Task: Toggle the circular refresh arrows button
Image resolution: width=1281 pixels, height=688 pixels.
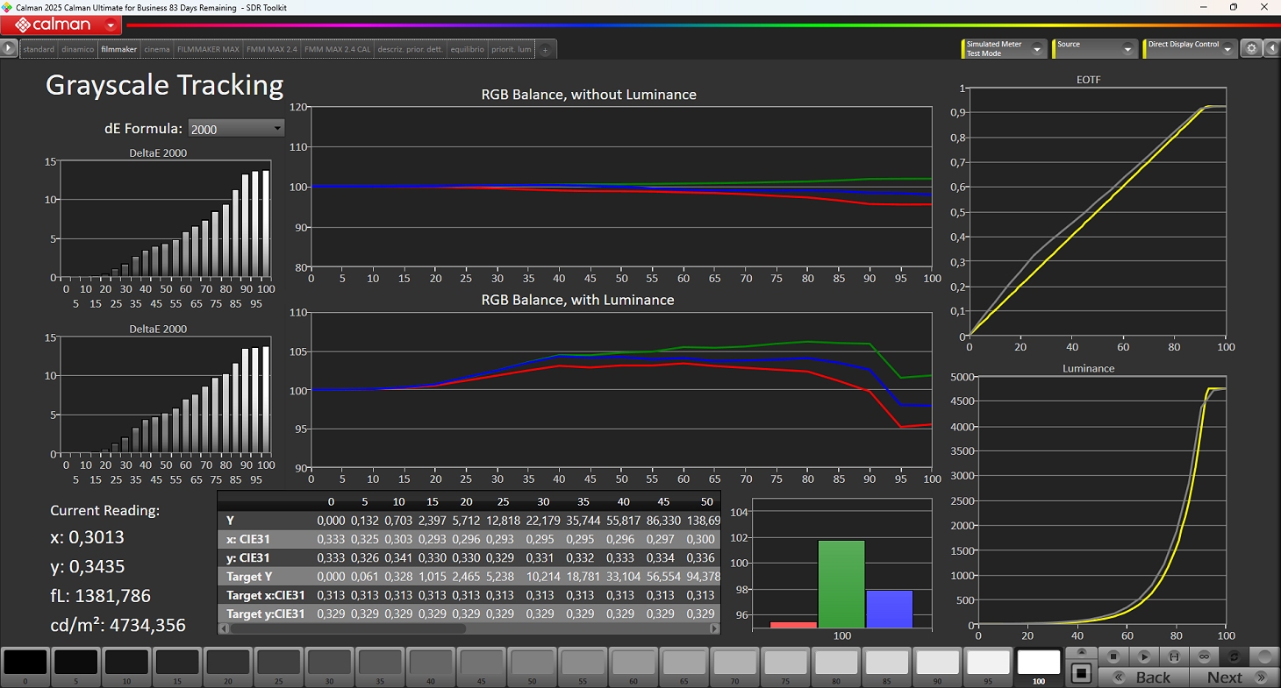Action: tap(1234, 656)
